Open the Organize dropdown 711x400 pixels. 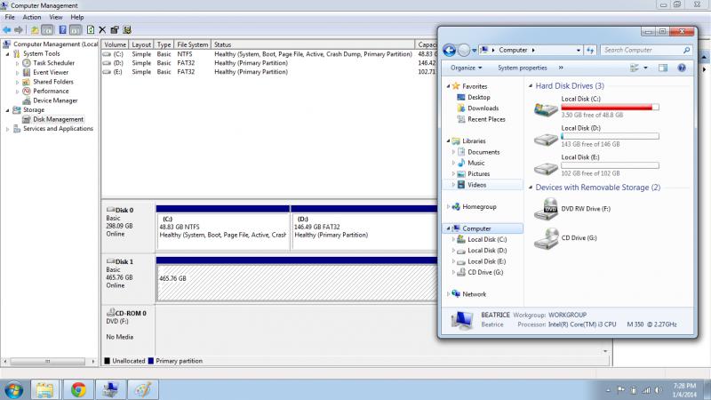point(466,68)
